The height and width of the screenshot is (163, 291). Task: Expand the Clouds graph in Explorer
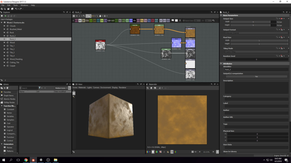[x=4, y=26]
